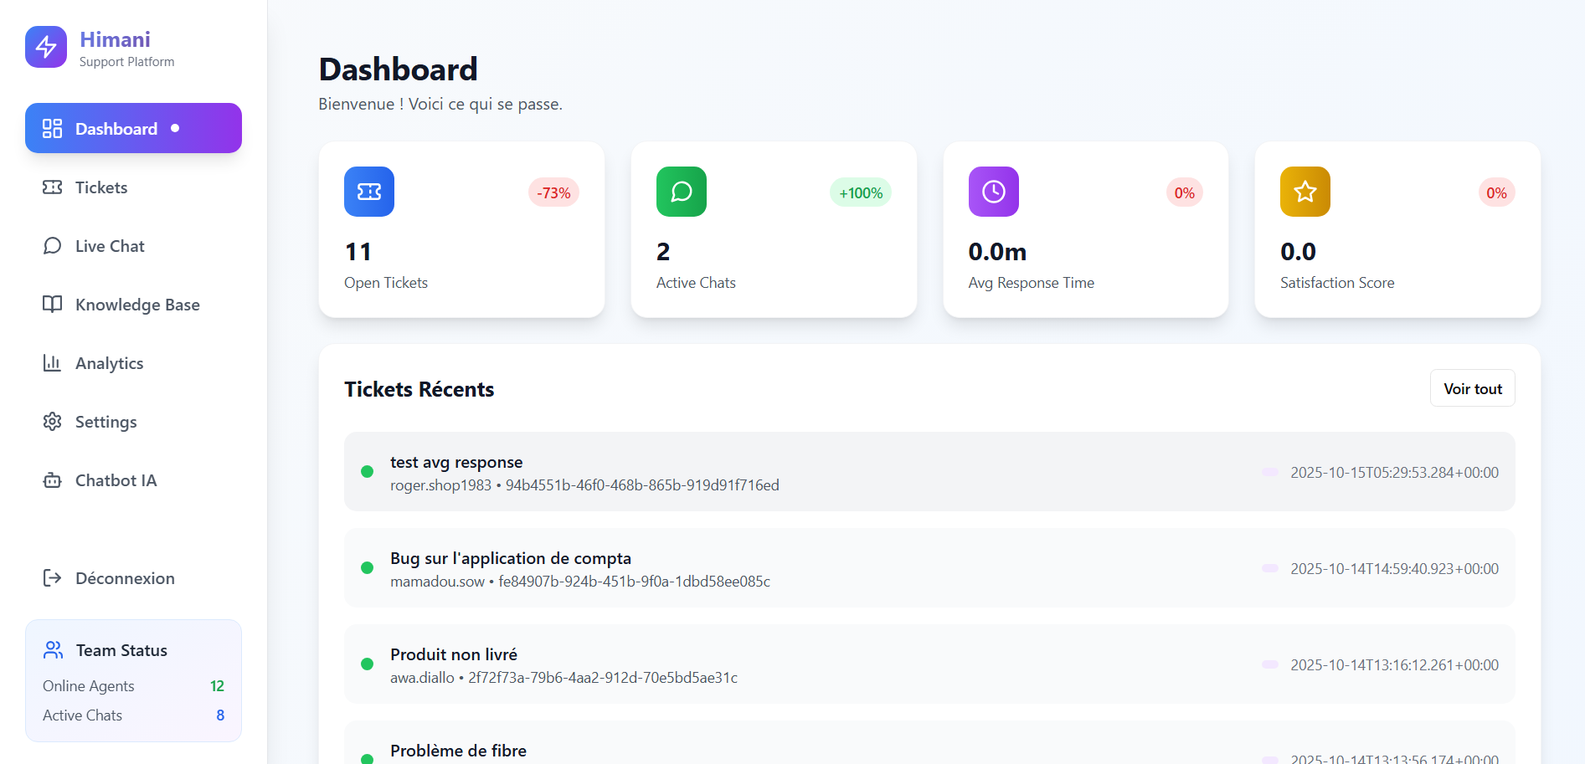
Task: Open Settings from the sidebar
Action: pos(133,422)
